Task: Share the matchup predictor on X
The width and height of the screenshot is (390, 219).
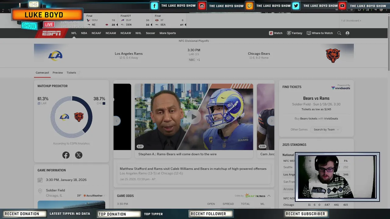Action: click(79, 155)
